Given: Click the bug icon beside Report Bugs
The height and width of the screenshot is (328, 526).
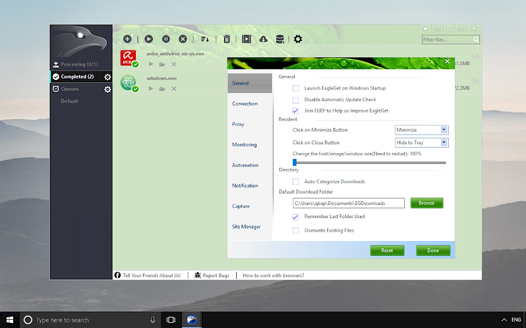Looking at the screenshot, I should pos(198,275).
